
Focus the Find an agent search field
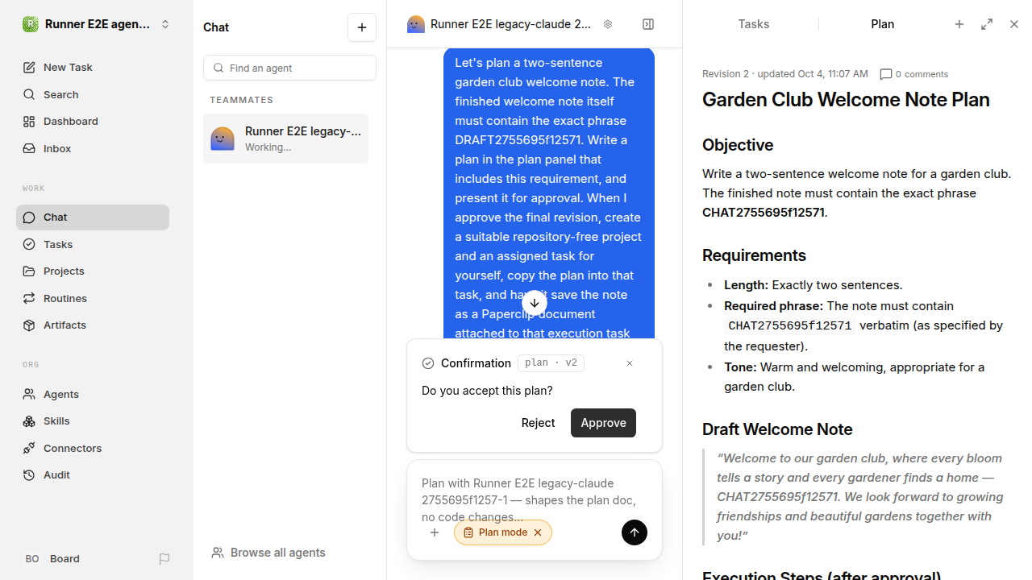[289, 68]
